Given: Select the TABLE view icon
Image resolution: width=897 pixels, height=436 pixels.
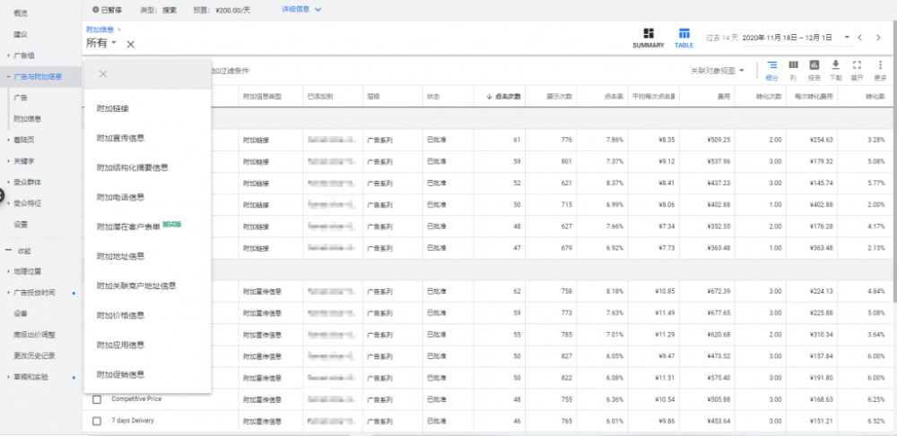Looking at the screenshot, I should pos(684,34).
